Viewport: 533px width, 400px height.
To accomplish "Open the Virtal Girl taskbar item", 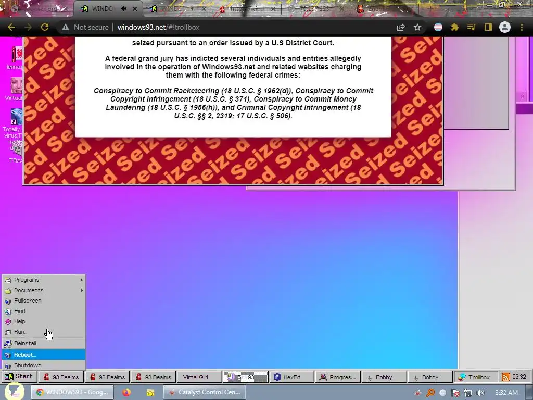I will pyautogui.click(x=199, y=377).
